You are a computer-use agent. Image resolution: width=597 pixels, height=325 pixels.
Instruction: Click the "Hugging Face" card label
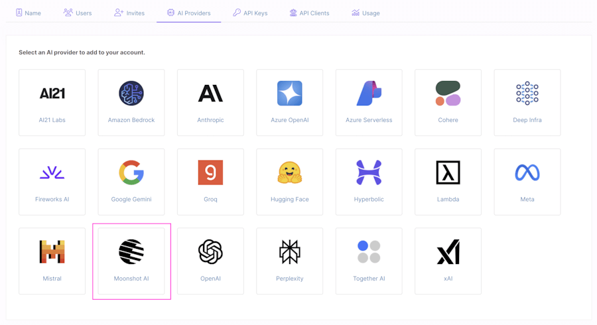click(x=290, y=199)
